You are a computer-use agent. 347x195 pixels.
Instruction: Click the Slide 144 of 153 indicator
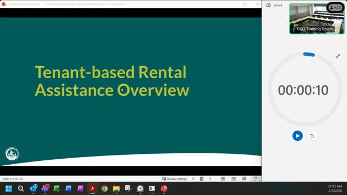13,179
